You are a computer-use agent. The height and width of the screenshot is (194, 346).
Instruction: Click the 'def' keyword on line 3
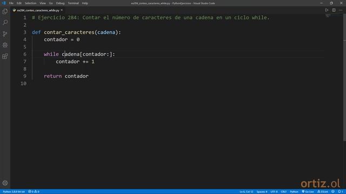tap(36, 32)
